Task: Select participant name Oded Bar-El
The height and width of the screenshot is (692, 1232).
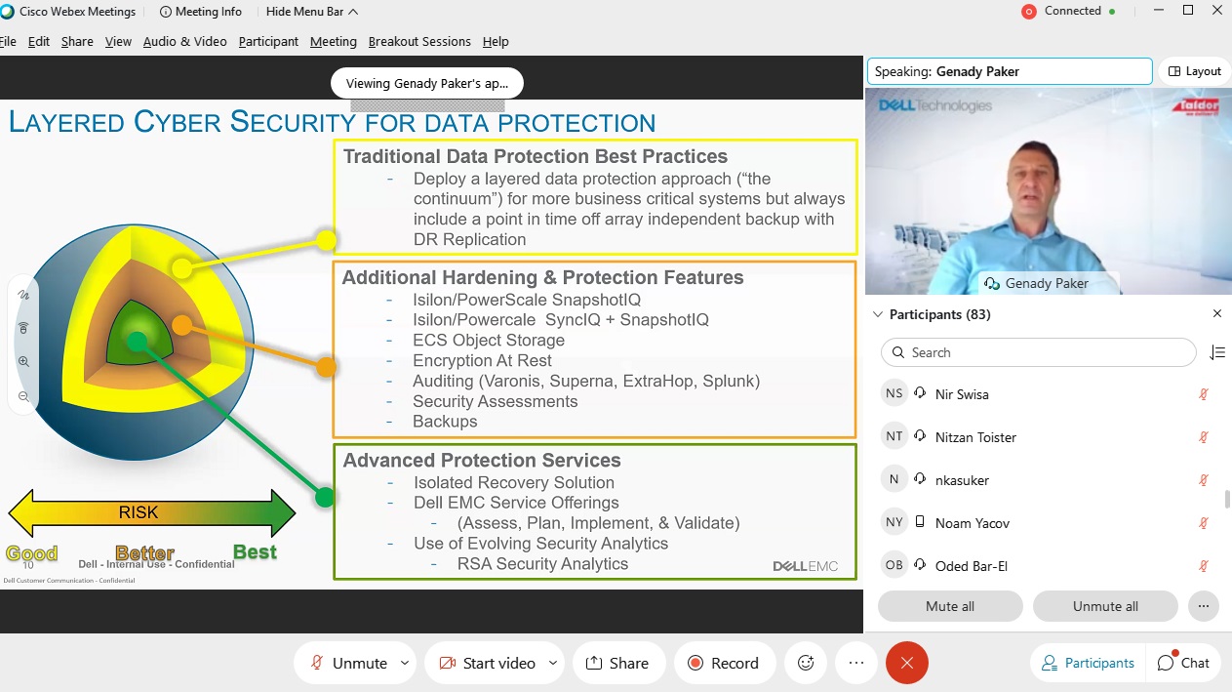Action: point(972,566)
